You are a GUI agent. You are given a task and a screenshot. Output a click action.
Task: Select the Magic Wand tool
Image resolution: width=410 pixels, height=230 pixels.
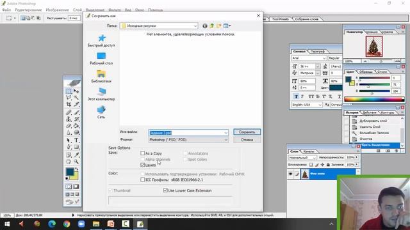(76, 98)
